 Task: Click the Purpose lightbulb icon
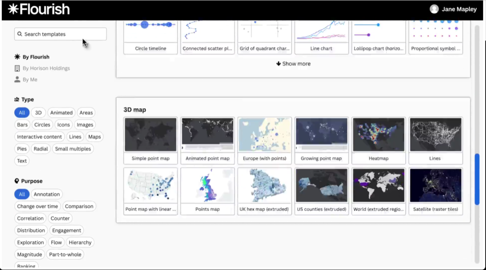click(17, 181)
